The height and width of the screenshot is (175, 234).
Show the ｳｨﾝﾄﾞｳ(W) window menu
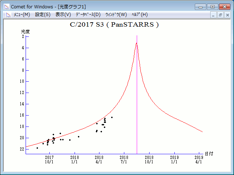point(116,15)
